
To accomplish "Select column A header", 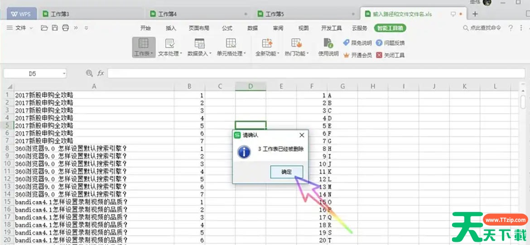I will (94, 87).
